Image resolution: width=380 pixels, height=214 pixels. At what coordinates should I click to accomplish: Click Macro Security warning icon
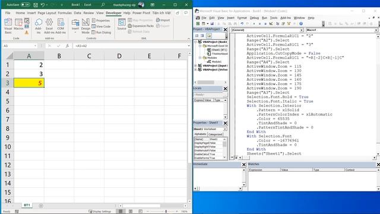[x=27, y=32]
